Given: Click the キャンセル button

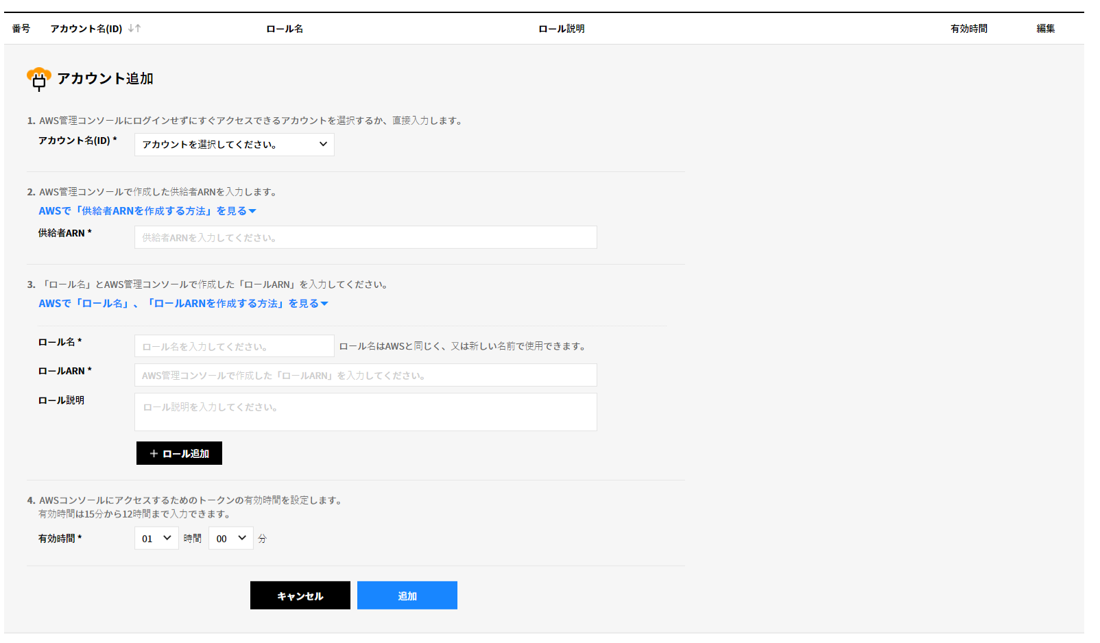Looking at the screenshot, I should [300, 596].
